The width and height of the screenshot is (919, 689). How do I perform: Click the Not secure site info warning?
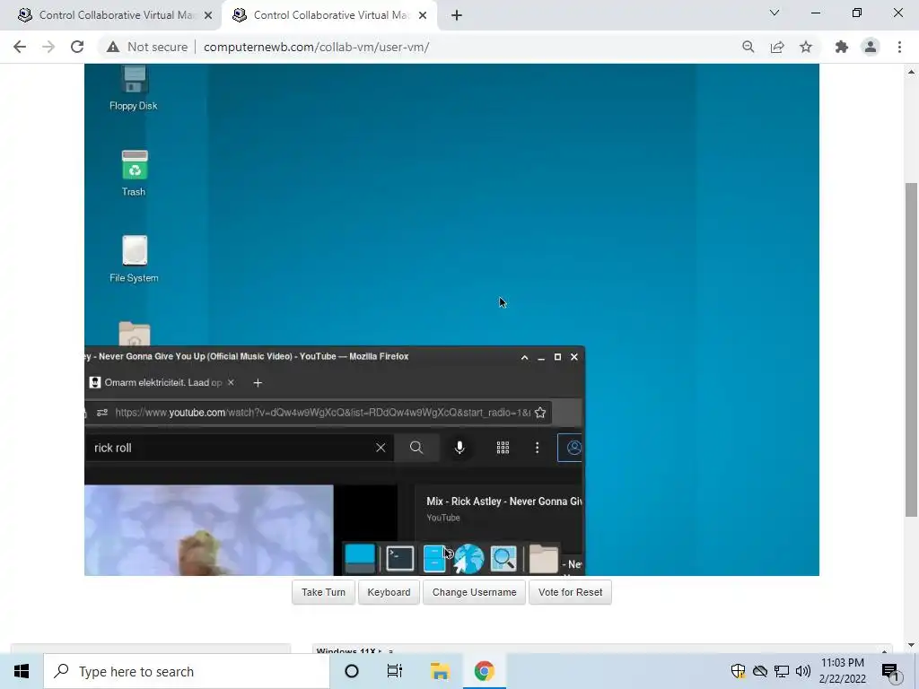coord(148,47)
